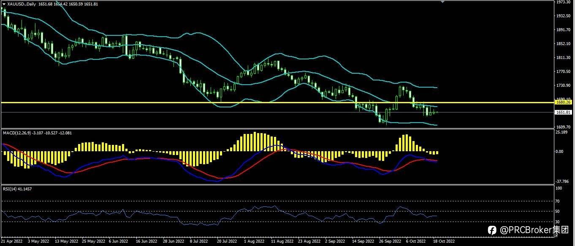Click the small triangle before XAUUSD title
Viewport: 575px width, 246px height.
tap(4, 4)
